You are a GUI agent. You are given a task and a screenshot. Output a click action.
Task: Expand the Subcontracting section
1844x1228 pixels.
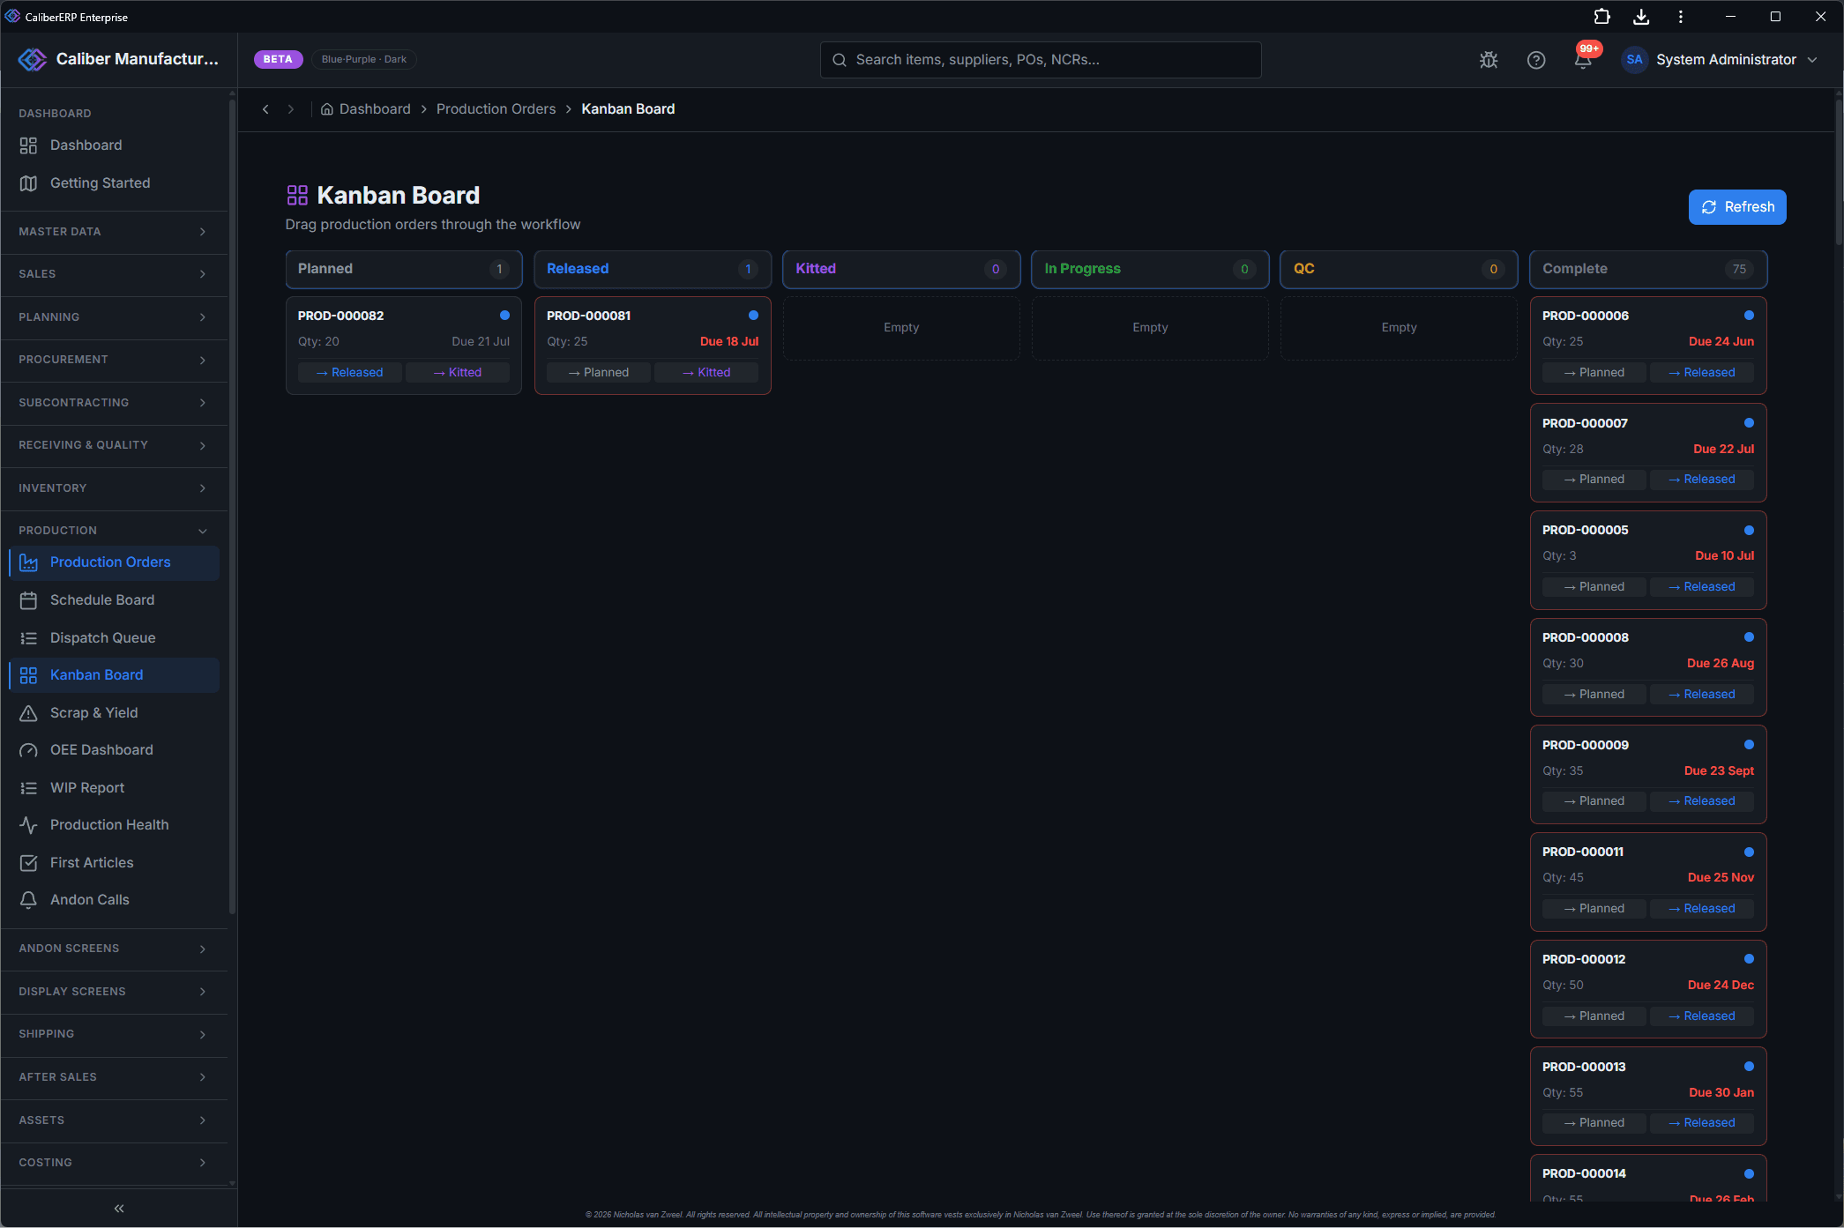(114, 403)
